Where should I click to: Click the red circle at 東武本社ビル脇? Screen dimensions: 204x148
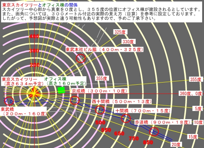80,58
